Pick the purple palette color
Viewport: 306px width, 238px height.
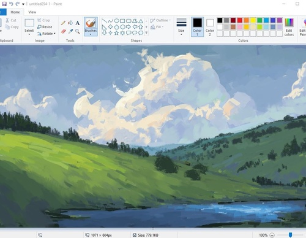(280, 20)
